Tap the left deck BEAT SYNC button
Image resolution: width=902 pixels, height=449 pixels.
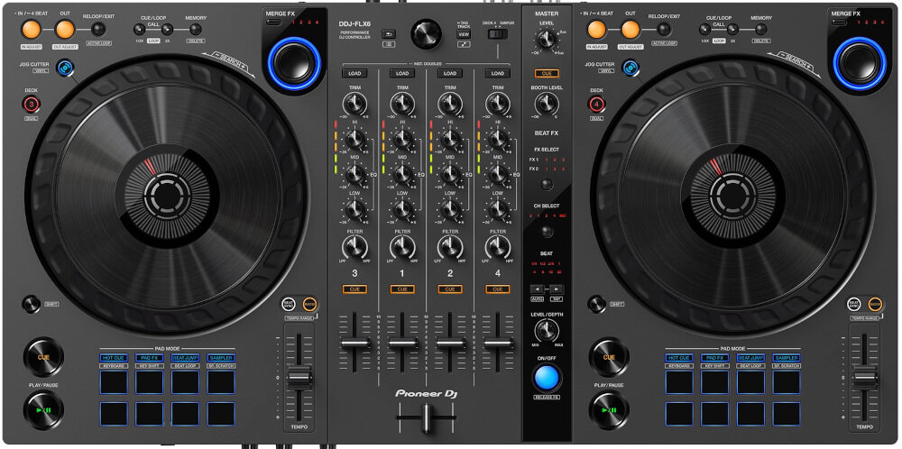[290, 304]
